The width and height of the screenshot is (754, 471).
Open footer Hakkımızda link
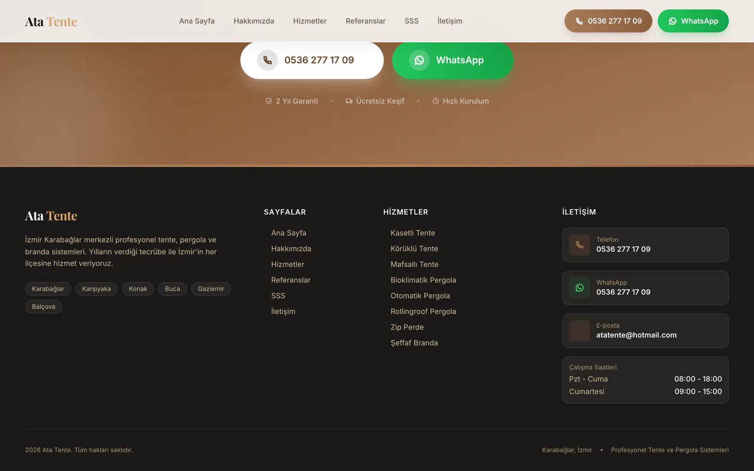point(291,249)
